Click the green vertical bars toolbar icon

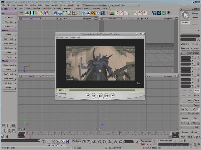click(x=112, y=13)
